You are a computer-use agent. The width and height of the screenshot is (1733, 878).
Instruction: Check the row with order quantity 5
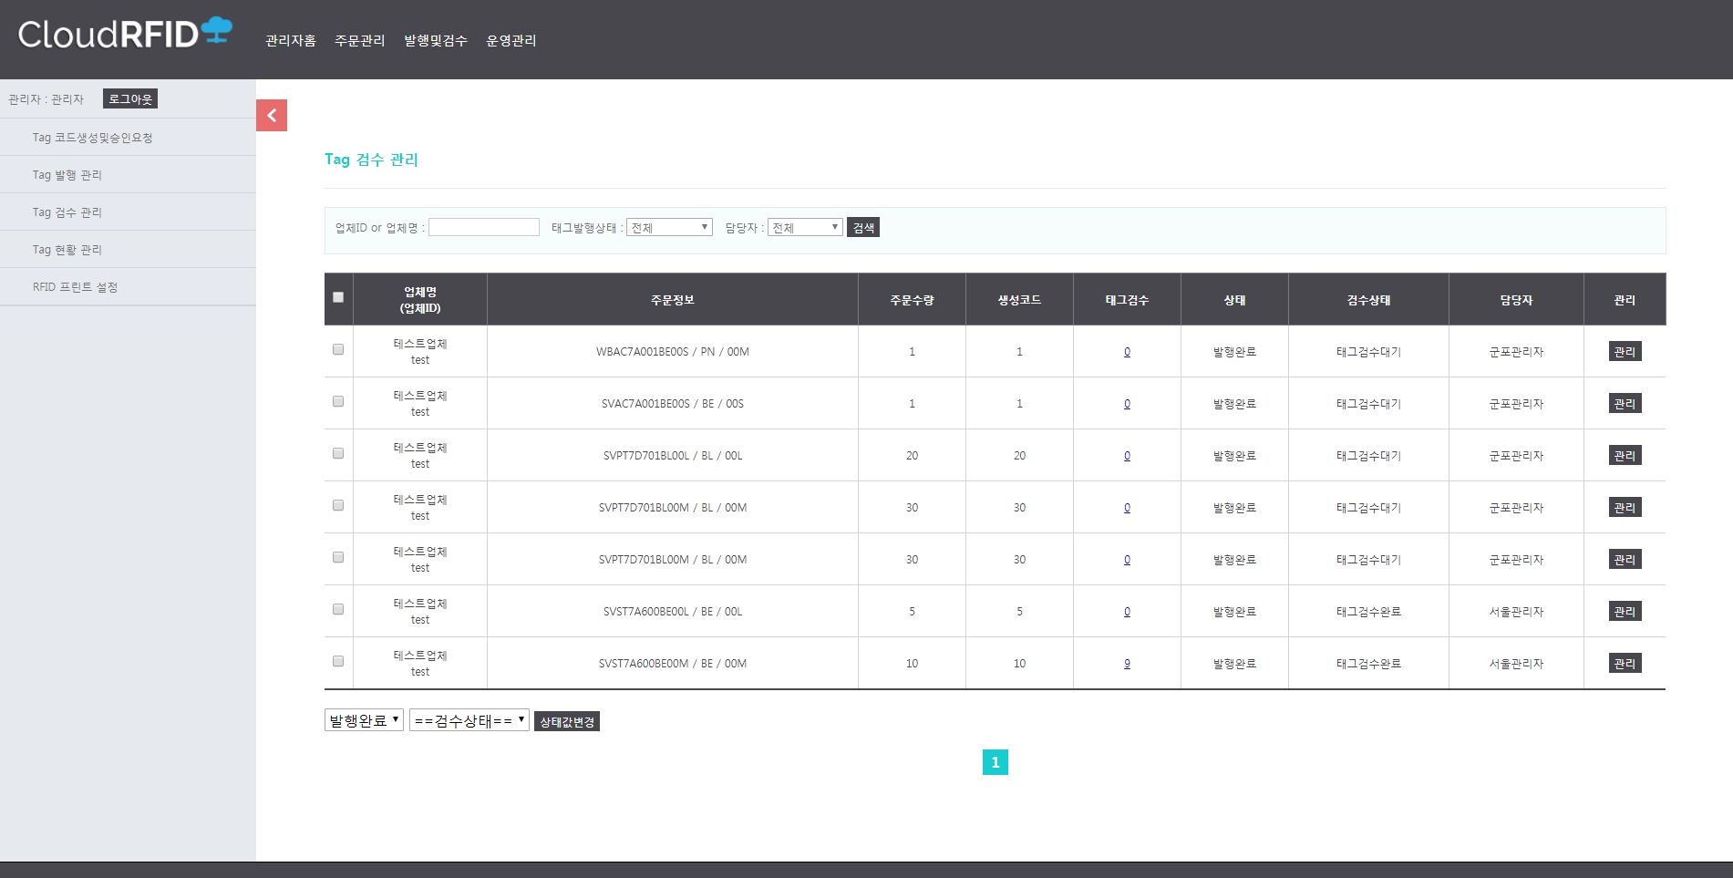pos(338,609)
